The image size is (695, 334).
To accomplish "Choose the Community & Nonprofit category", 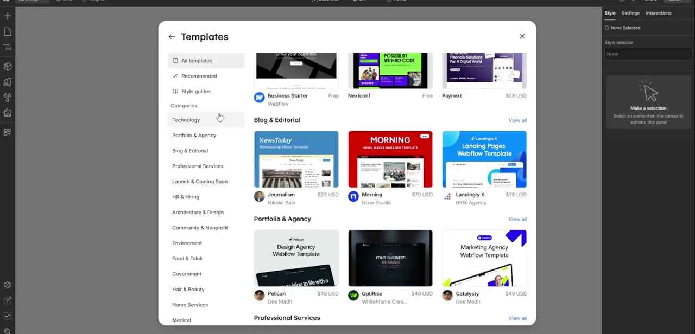I will [206, 228].
